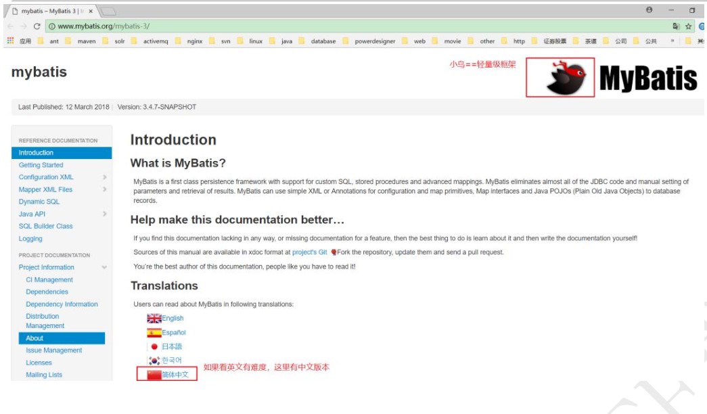Open a new tab button
This screenshot has width=707, height=414.
pos(108,11)
